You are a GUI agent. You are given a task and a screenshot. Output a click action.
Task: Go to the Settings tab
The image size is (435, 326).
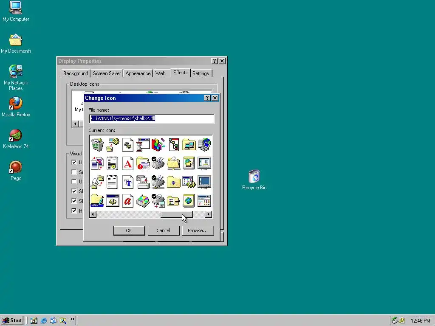(201, 73)
